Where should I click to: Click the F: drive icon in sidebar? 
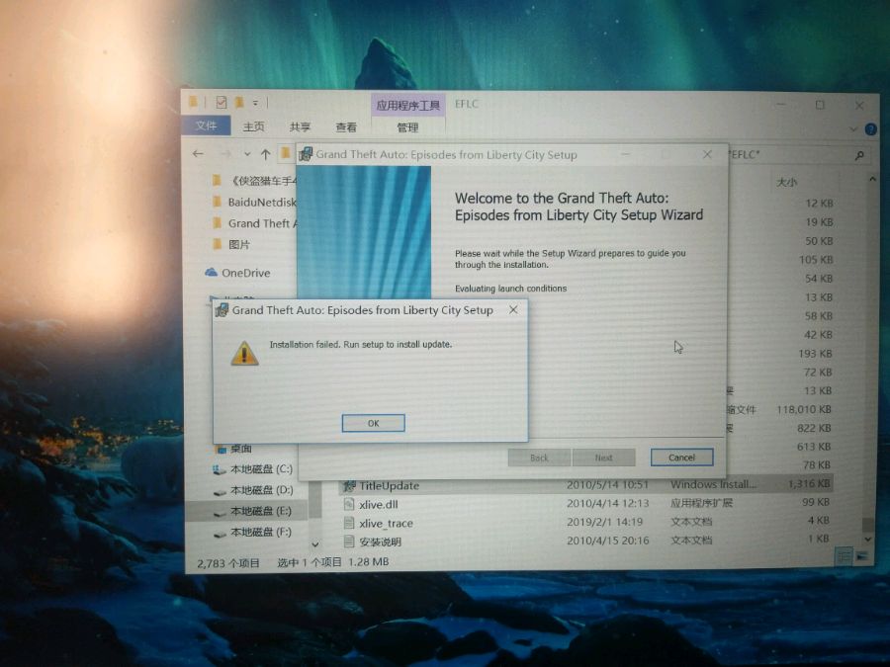coord(220,534)
